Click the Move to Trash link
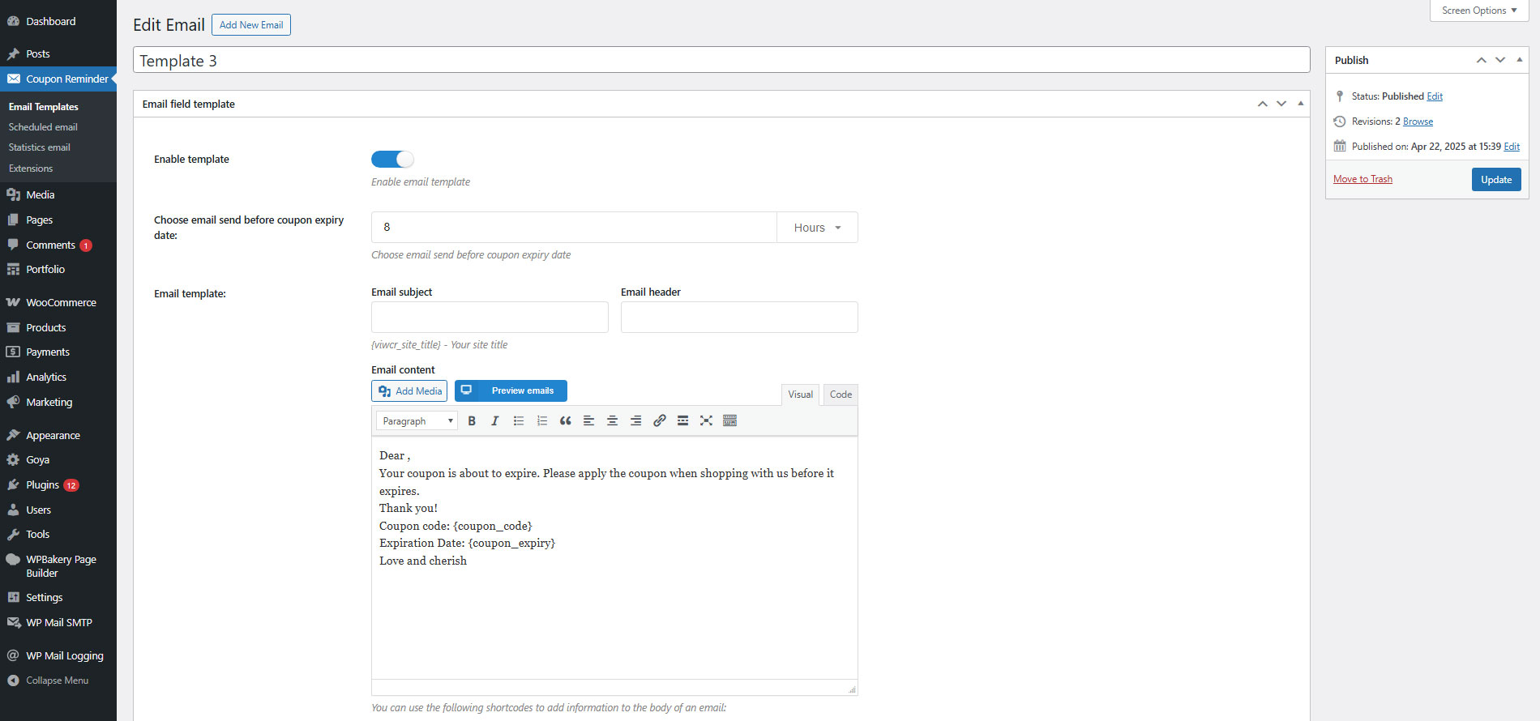This screenshot has width=1540, height=721. [x=1362, y=179]
